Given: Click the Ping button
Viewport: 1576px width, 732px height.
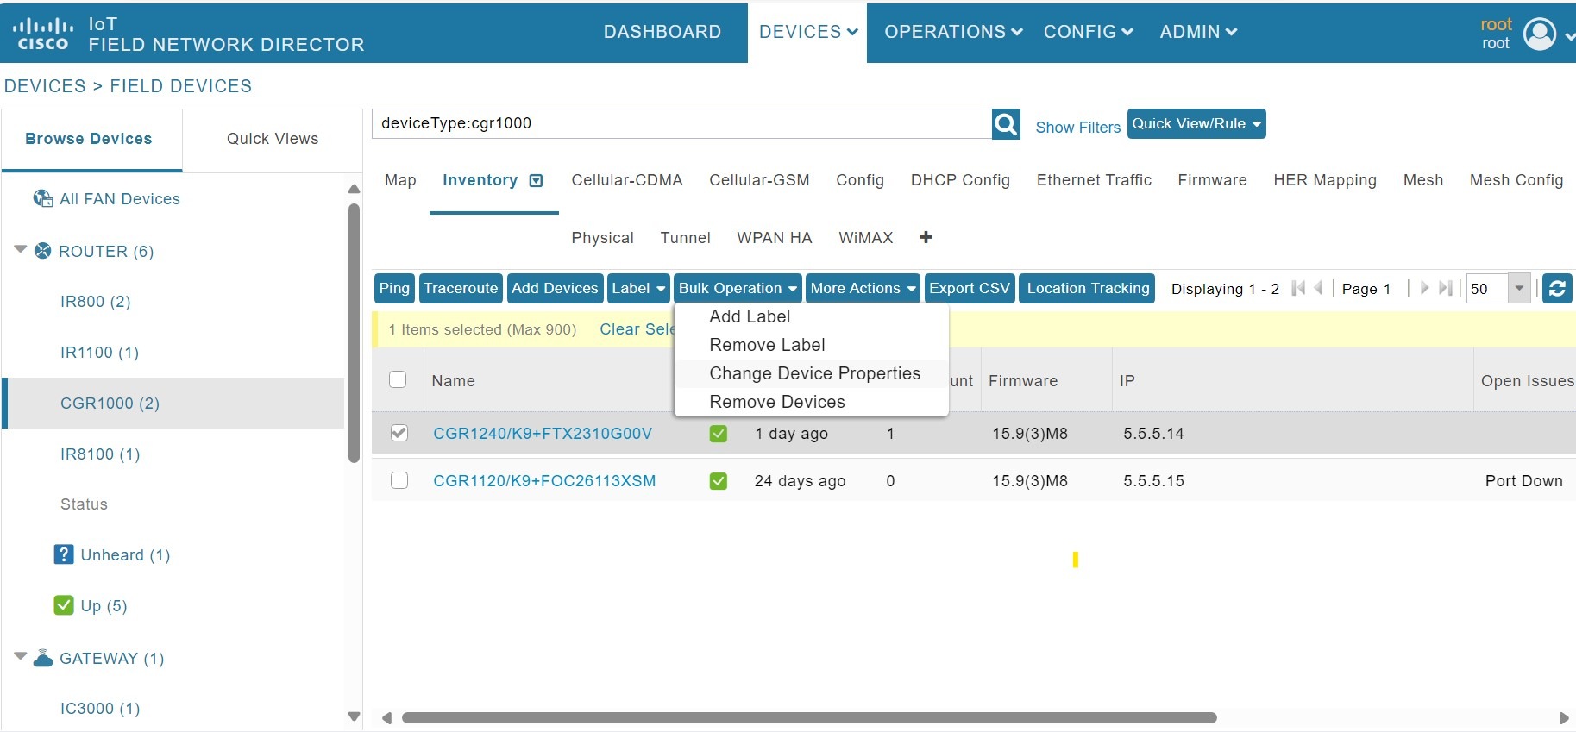Looking at the screenshot, I should pos(394,288).
